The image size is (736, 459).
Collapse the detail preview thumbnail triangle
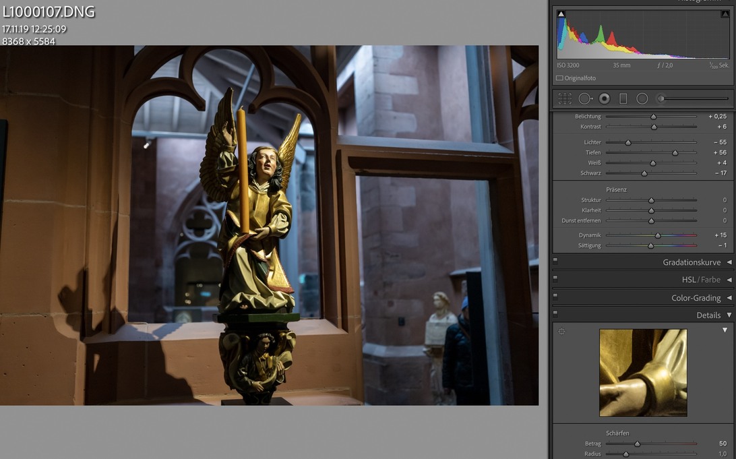[x=725, y=330]
